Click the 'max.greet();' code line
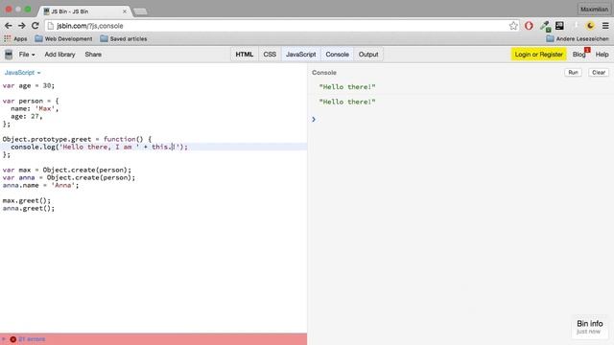 [x=27, y=200]
